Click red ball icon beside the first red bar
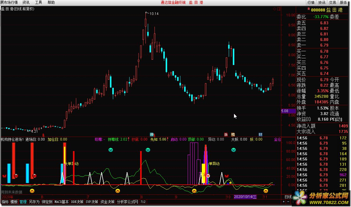This screenshot has height=207, width=351. click(x=16, y=176)
